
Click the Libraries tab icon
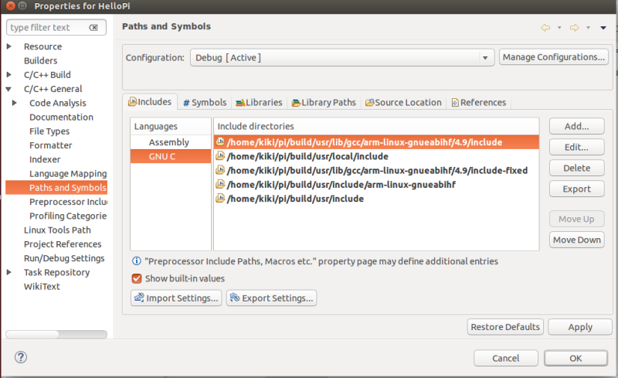[x=240, y=103]
